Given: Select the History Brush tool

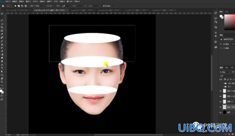Looking at the screenshot, I should [2, 48].
